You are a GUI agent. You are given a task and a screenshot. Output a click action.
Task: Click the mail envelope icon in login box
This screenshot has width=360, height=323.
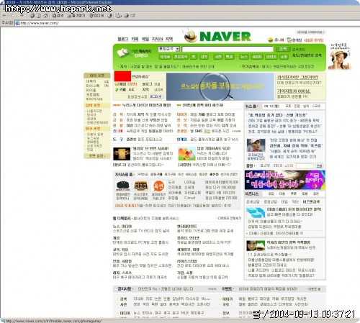(117, 84)
